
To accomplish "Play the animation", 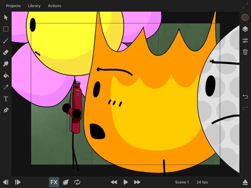I will (126, 182).
